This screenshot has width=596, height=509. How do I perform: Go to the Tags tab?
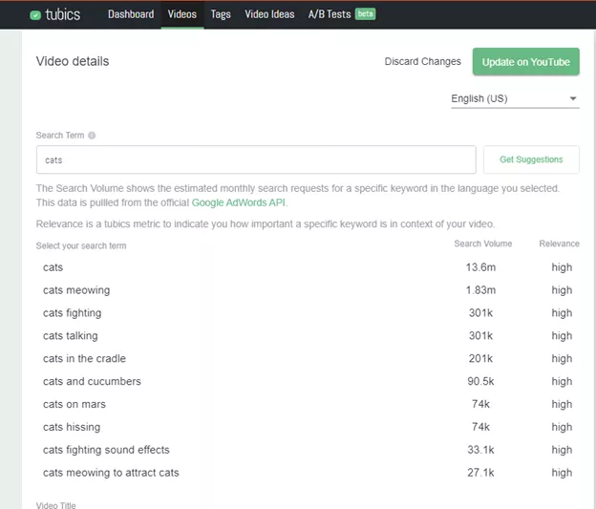tap(221, 14)
